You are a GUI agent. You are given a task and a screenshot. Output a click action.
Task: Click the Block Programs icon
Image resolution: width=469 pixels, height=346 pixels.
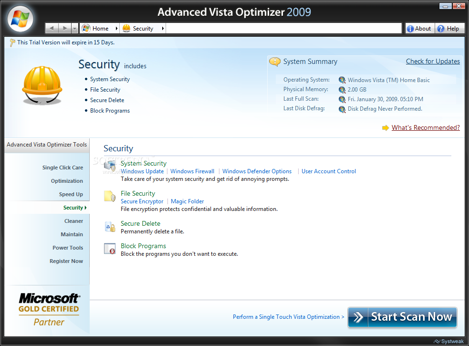tap(110, 249)
